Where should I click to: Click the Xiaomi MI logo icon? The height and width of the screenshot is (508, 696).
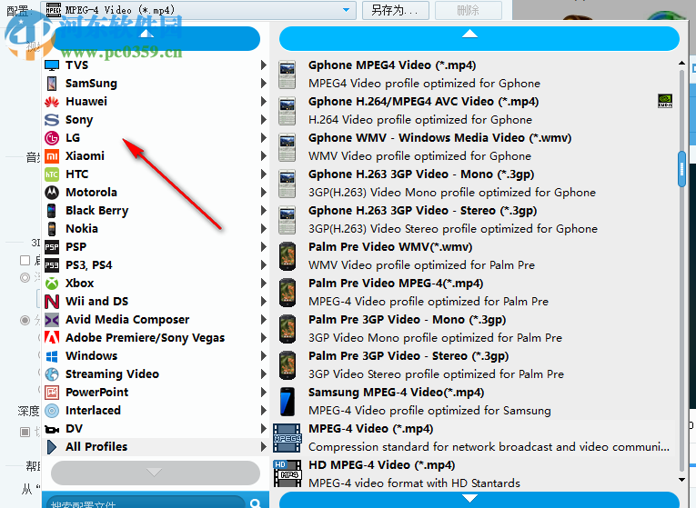point(52,156)
